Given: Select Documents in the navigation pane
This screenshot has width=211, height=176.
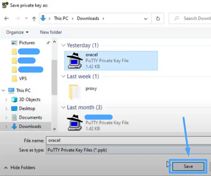Looking at the screenshot, I should pos(31,118).
